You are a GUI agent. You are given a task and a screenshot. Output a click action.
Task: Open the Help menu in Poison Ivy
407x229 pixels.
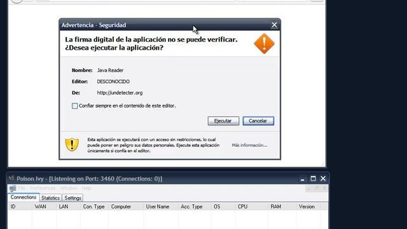click(x=86, y=188)
